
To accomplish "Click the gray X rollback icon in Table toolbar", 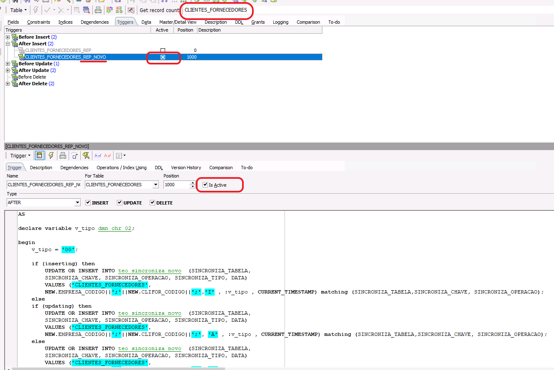I will tap(61, 10).
